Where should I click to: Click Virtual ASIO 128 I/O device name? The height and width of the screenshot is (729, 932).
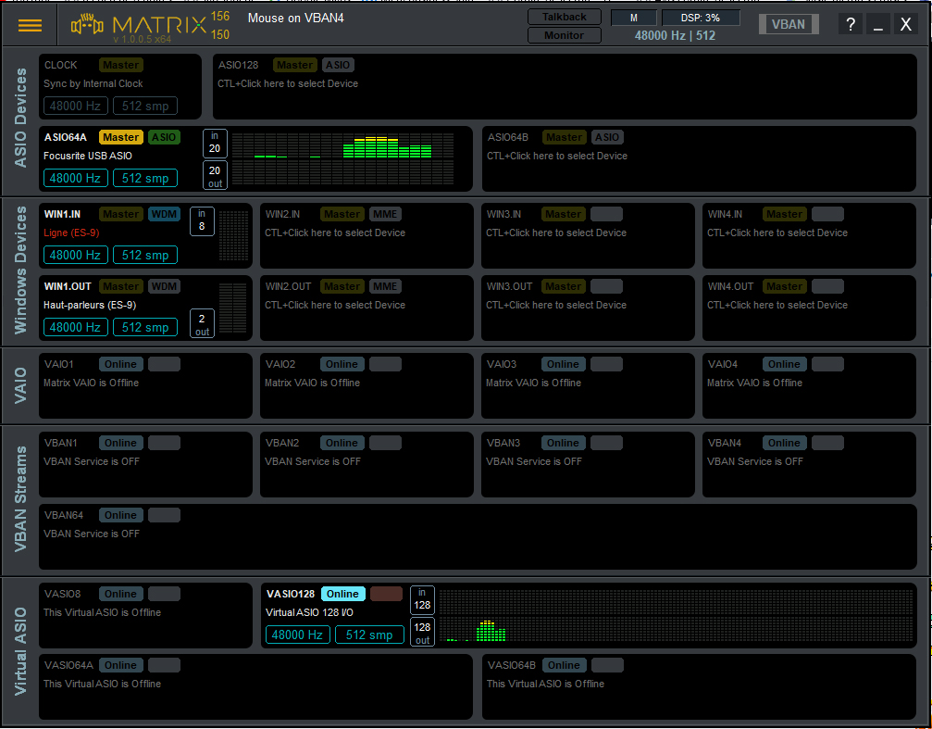pos(309,612)
